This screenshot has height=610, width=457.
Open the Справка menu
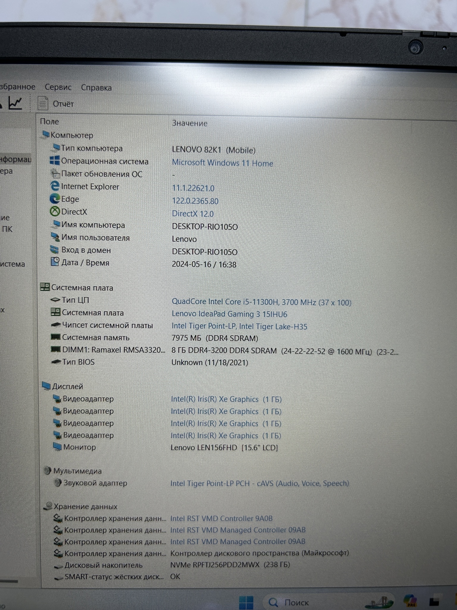(x=96, y=88)
